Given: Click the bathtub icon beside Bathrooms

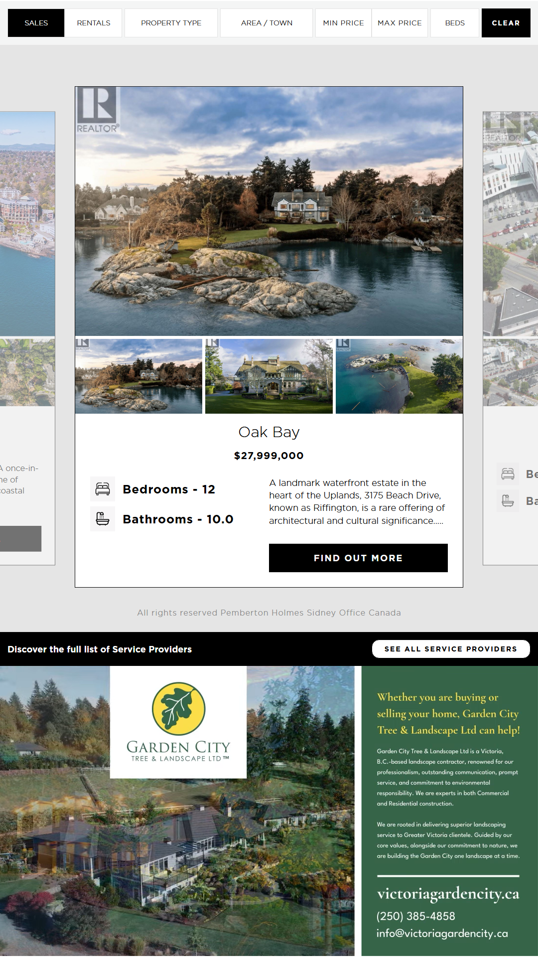Looking at the screenshot, I should tap(103, 519).
